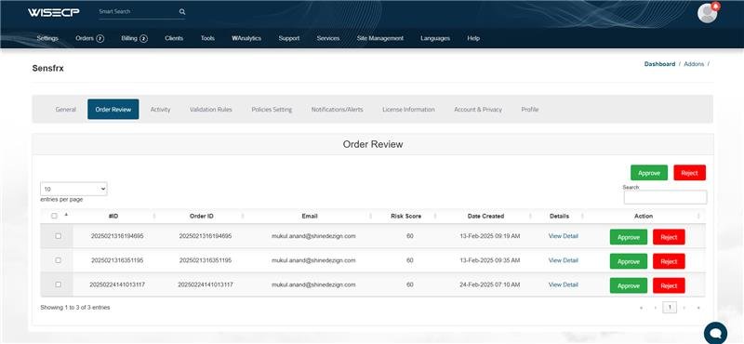The image size is (744, 344).
Task: View Detail for order 2025021316351195
Action: (564, 260)
